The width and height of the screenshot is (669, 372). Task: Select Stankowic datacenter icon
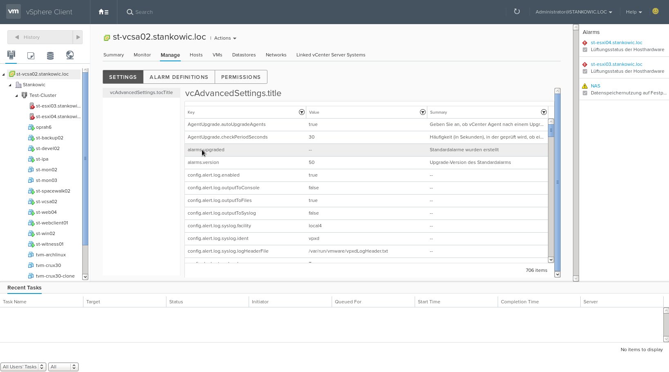click(x=18, y=85)
